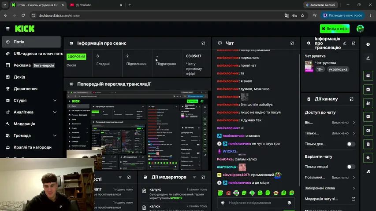This screenshot has width=376, height=211.
Task: Open Модерація чату external link
Action: (354, 199)
